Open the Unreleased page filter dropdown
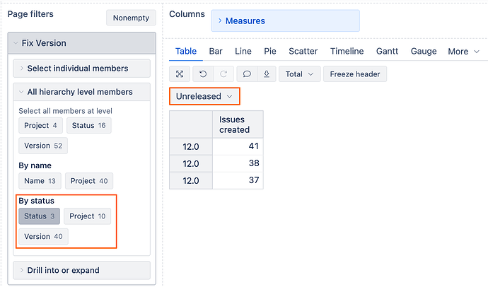This screenshot has width=488, height=287. [204, 96]
